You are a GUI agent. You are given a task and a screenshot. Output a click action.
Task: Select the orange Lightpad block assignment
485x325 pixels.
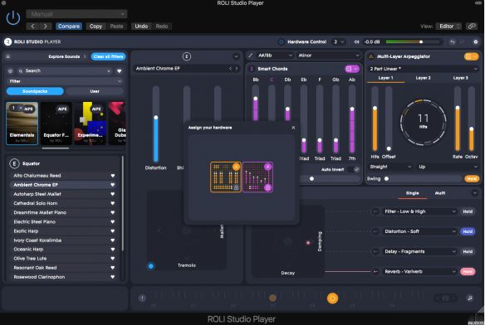(226, 177)
